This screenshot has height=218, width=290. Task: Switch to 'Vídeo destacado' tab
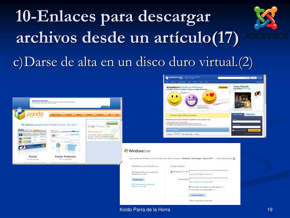[x=187, y=134]
